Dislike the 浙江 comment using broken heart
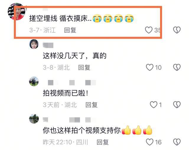Image resolution: width=189 pixels, height=150 pixels. [x=177, y=30]
